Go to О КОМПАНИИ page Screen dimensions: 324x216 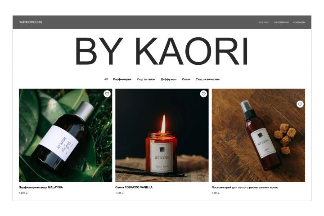tap(281, 22)
